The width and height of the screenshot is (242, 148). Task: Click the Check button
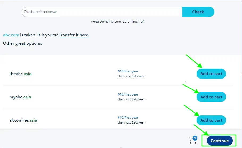(x=198, y=12)
